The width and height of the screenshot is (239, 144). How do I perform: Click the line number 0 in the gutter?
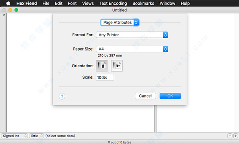[x=4, y=15]
